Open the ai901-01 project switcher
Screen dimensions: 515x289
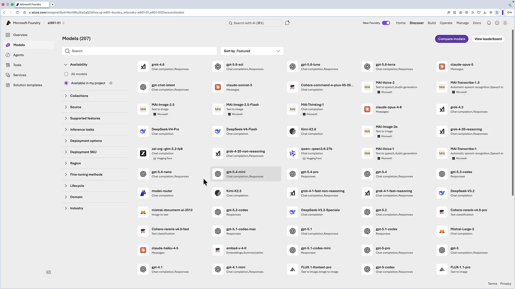click(x=56, y=23)
